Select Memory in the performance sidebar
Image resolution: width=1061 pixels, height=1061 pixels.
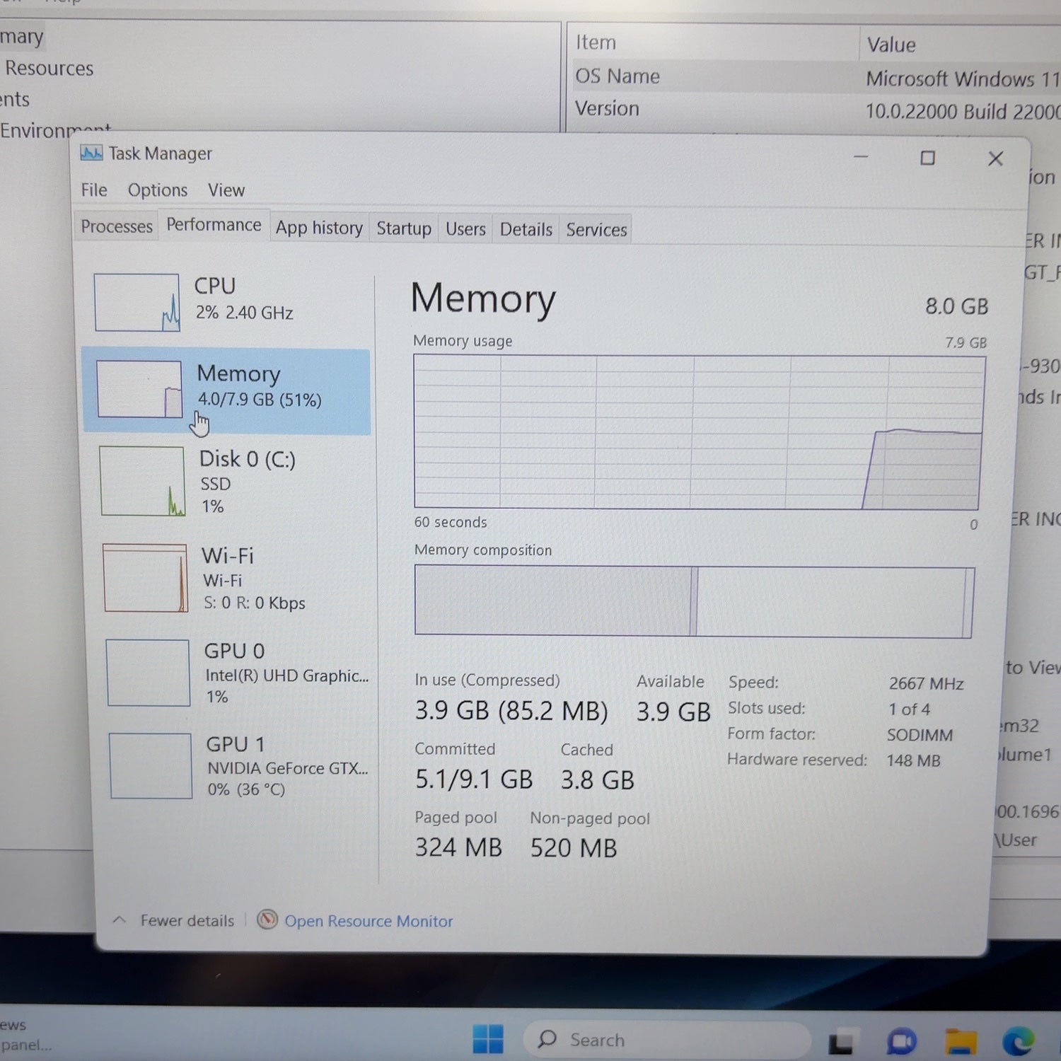tap(226, 390)
